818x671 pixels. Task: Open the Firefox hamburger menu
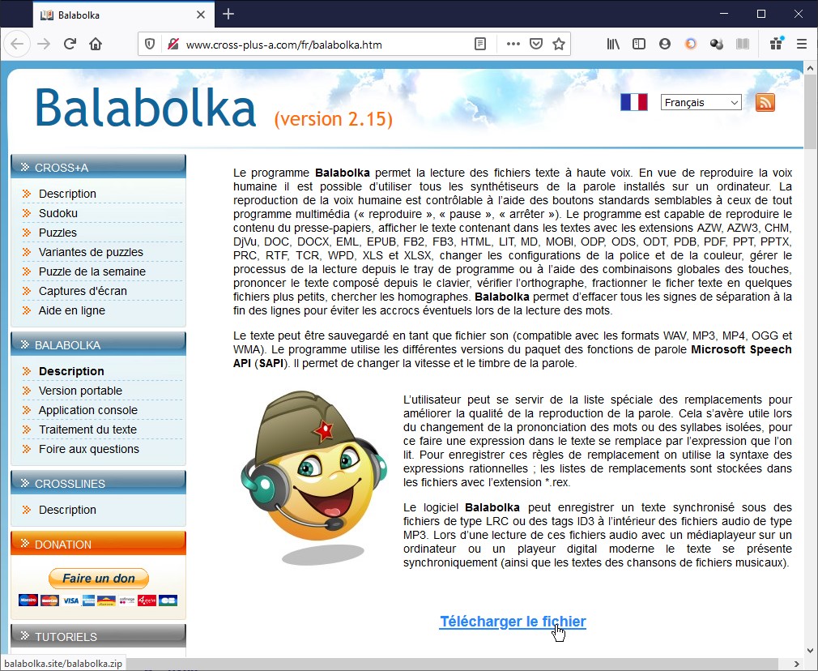[x=803, y=44]
